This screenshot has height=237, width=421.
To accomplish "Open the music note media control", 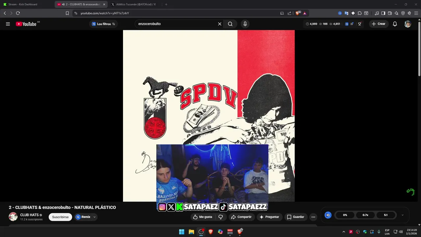I will pos(377,13).
